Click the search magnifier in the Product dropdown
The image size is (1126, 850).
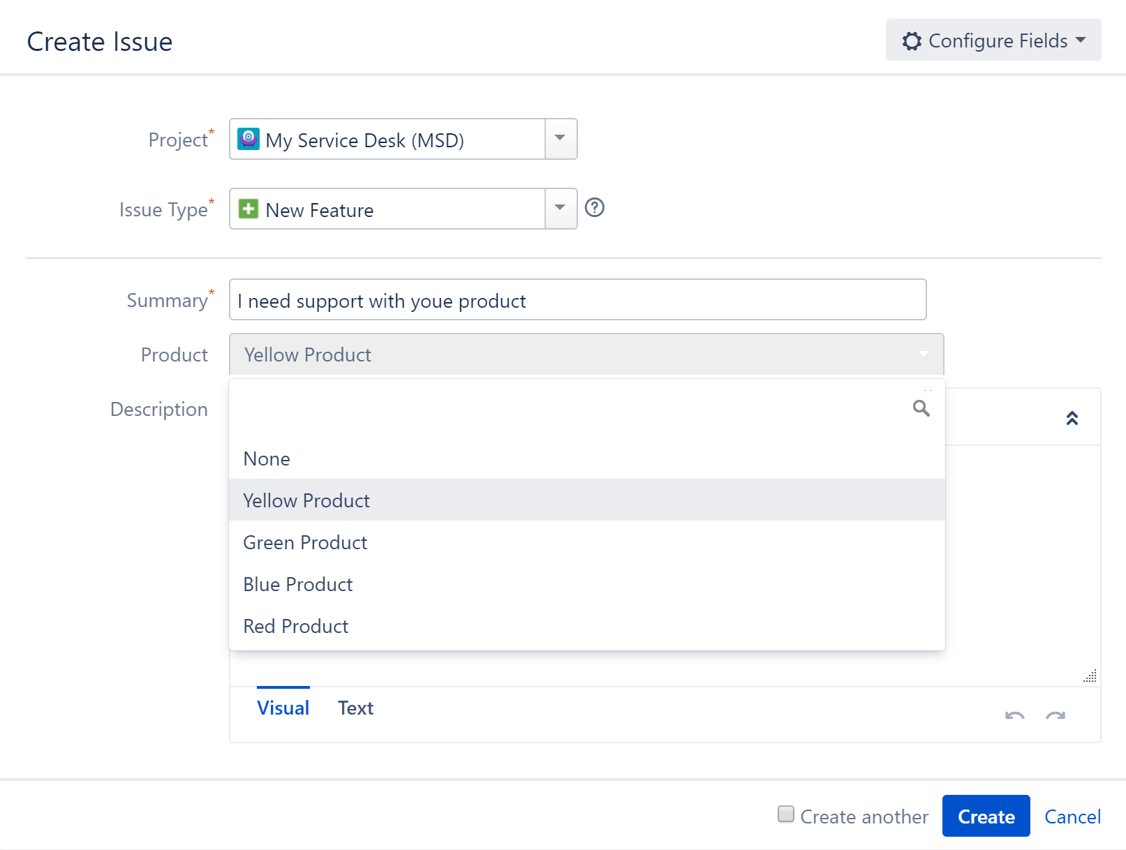pyautogui.click(x=921, y=408)
